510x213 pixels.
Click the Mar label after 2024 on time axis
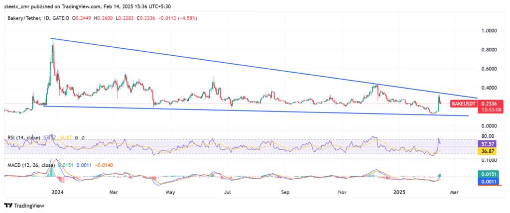[113, 193]
